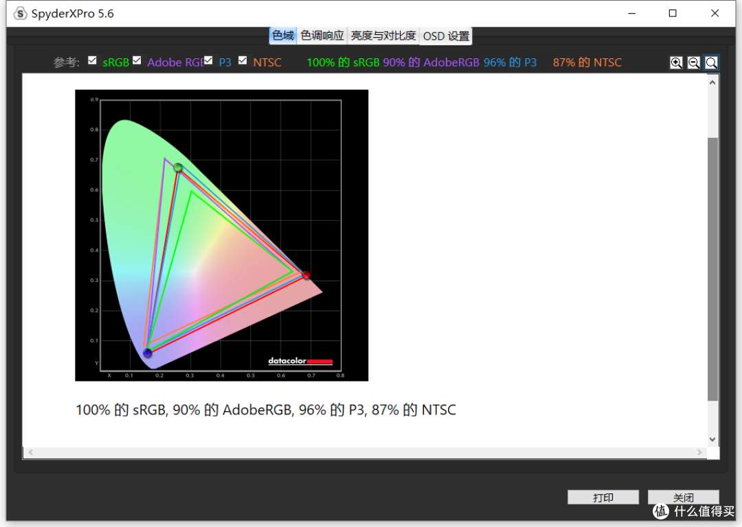Click the 打印 button
The image size is (742, 527).
point(603,497)
